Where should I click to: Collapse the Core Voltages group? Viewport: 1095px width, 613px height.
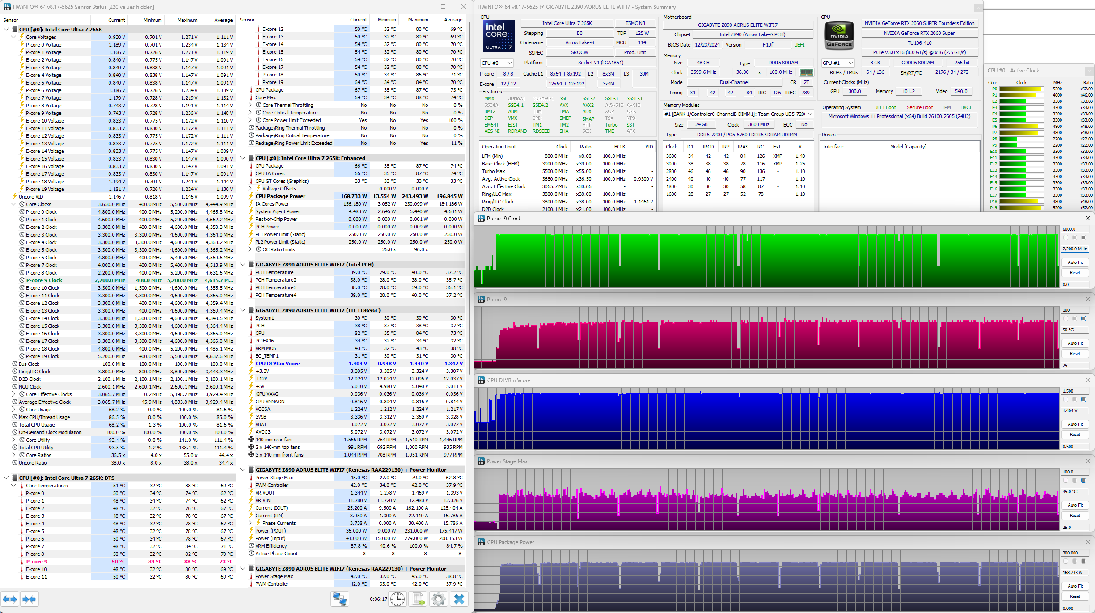pos(13,37)
